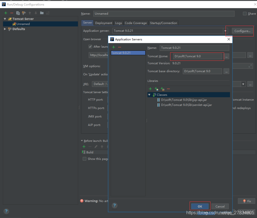Add a before-launch task with the green plus
Screen dimensions: 257x218
84,147
